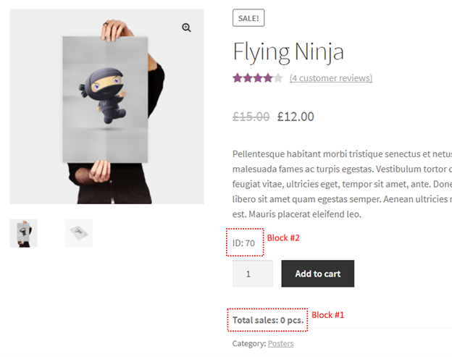
Task: Click the grey fifth rating star
Action: click(x=278, y=77)
